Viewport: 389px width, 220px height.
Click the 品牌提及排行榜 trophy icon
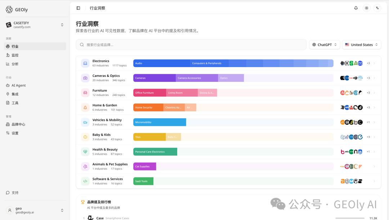coord(83,202)
